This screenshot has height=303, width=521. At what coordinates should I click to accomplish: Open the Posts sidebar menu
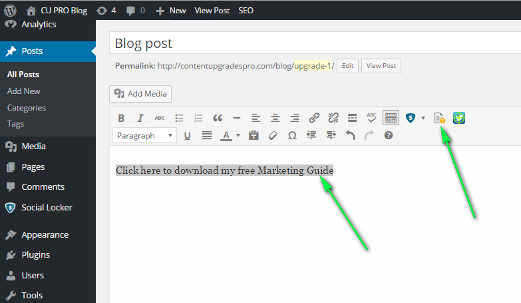pos(47,51)
